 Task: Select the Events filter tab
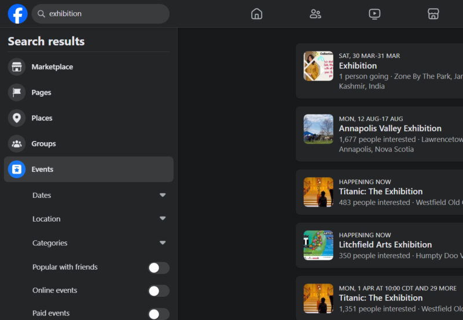[89, 170]
